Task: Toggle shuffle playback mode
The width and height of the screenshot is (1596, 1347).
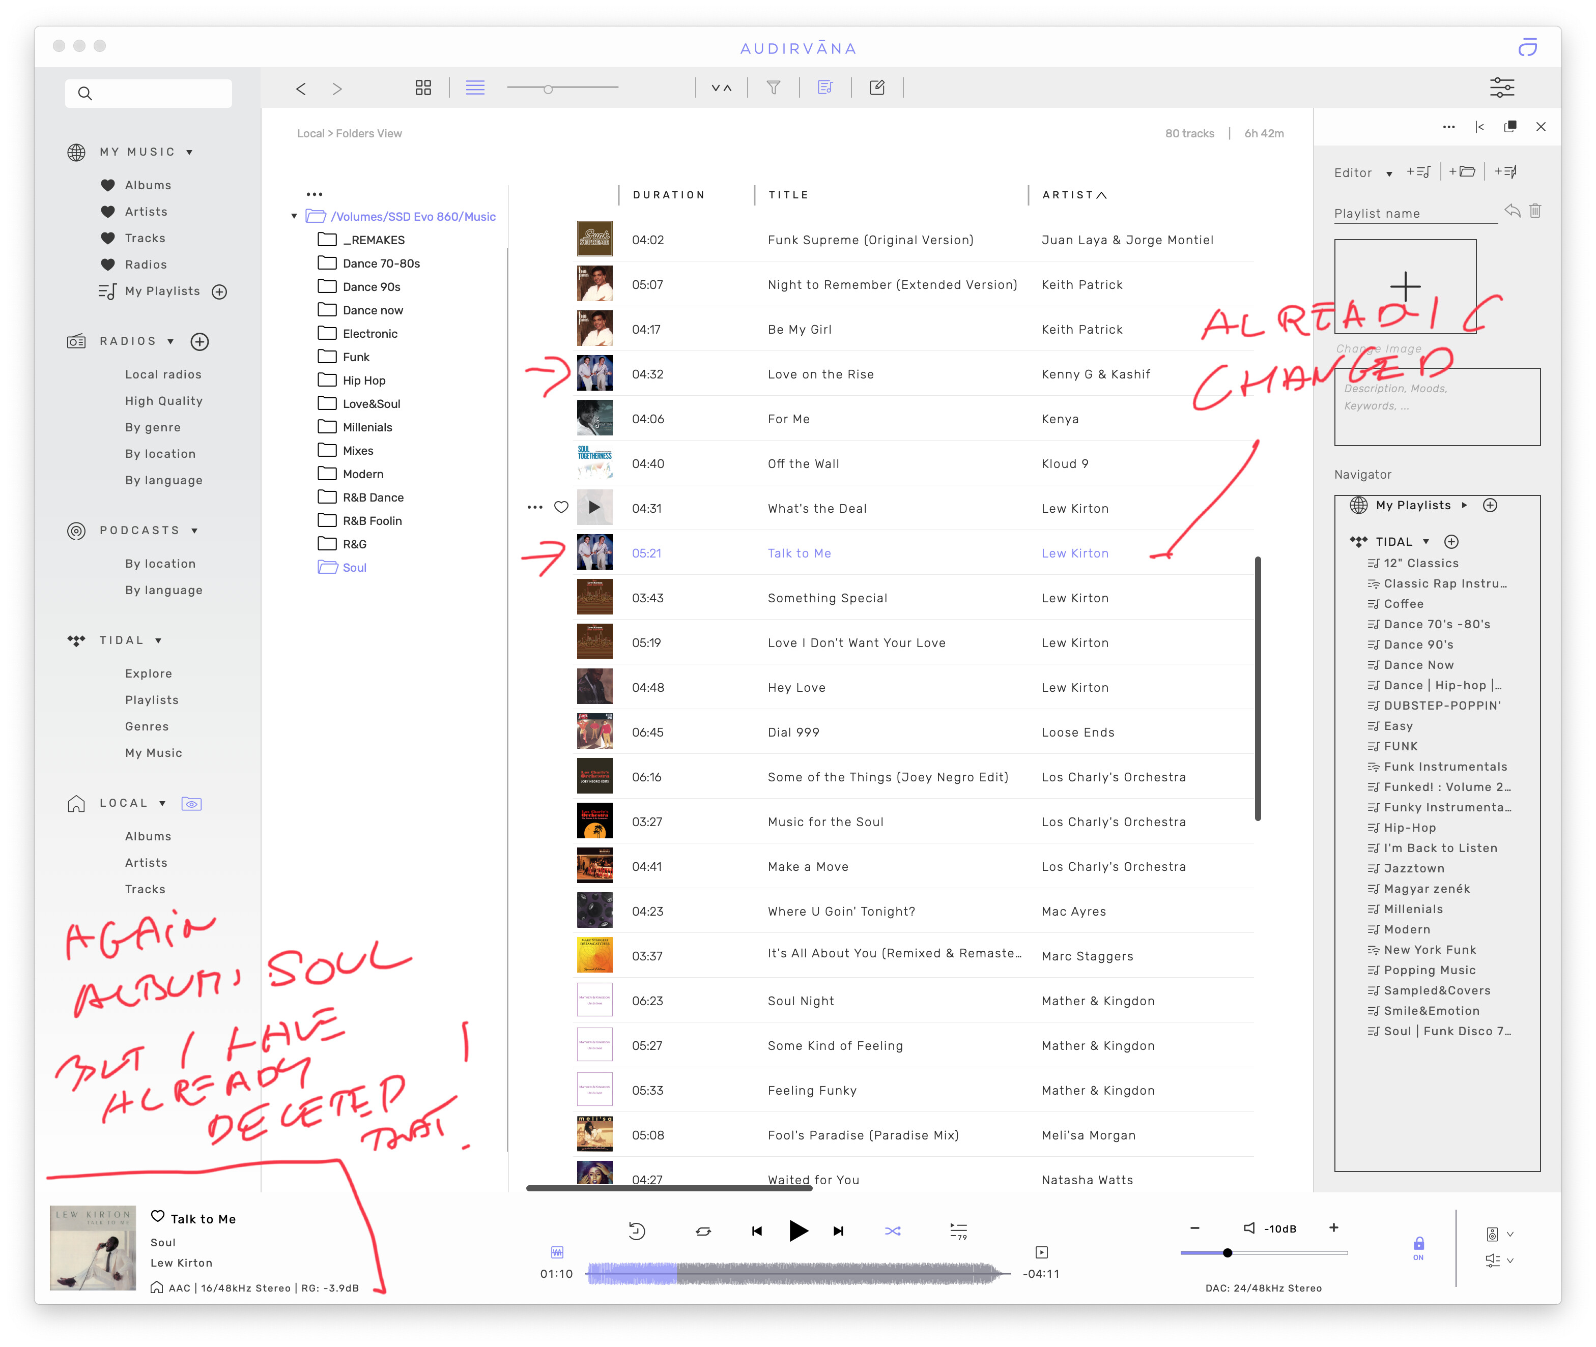Action: point(892,1230)
